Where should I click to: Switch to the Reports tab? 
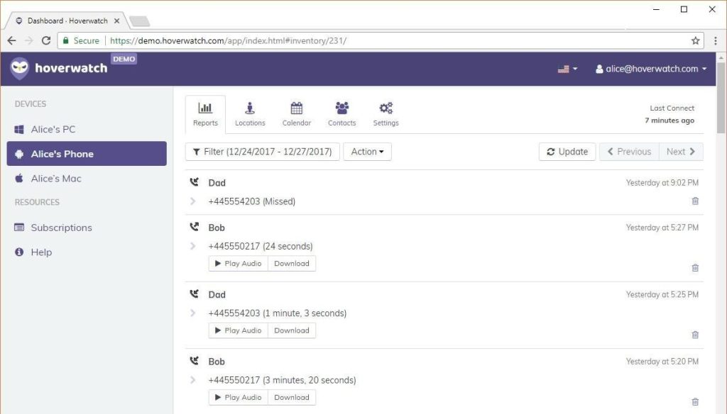(205, 113)
